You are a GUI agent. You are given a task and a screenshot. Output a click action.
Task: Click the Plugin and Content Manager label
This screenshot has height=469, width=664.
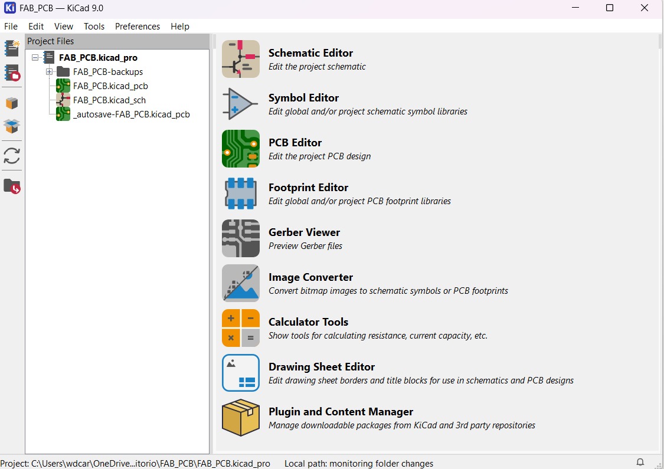point(341,412)
